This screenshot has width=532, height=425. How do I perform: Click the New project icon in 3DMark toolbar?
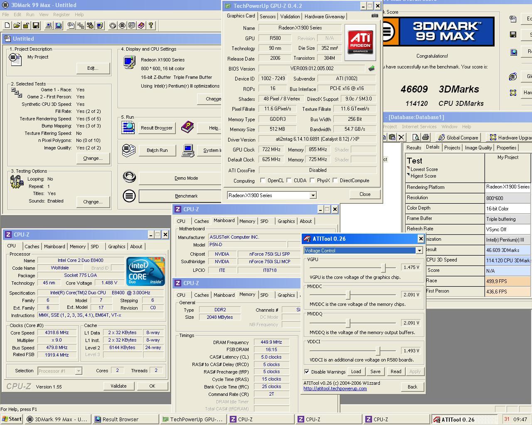7,25
